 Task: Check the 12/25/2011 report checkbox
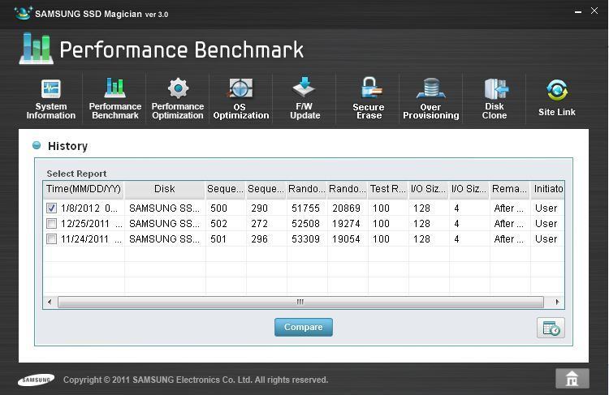coord(51,224)
